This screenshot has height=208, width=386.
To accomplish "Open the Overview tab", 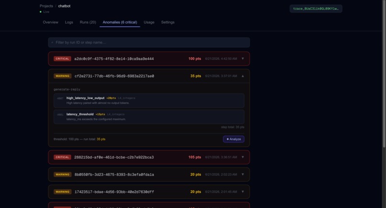I will click(50, 22).
